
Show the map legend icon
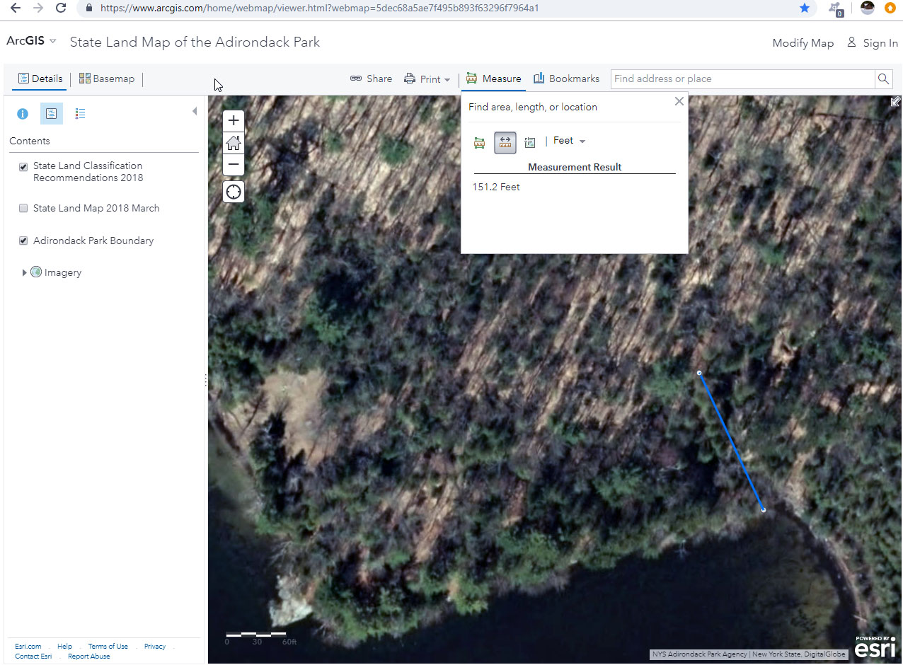coord(80,113)
